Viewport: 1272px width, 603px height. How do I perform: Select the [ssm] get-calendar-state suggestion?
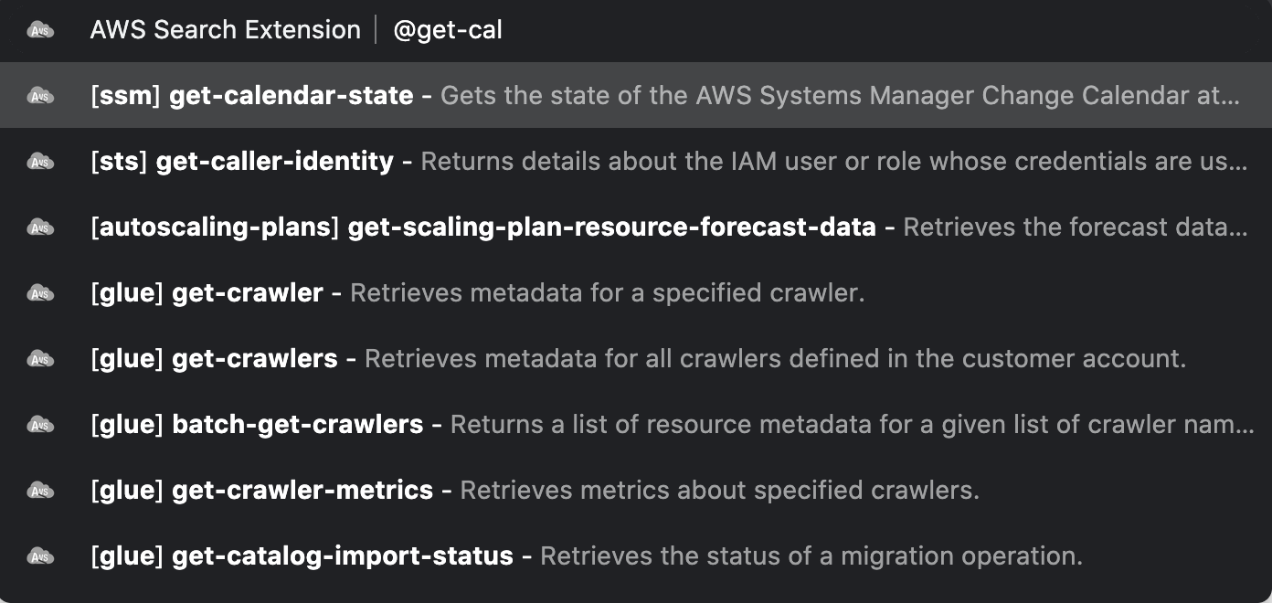point(636,95)
